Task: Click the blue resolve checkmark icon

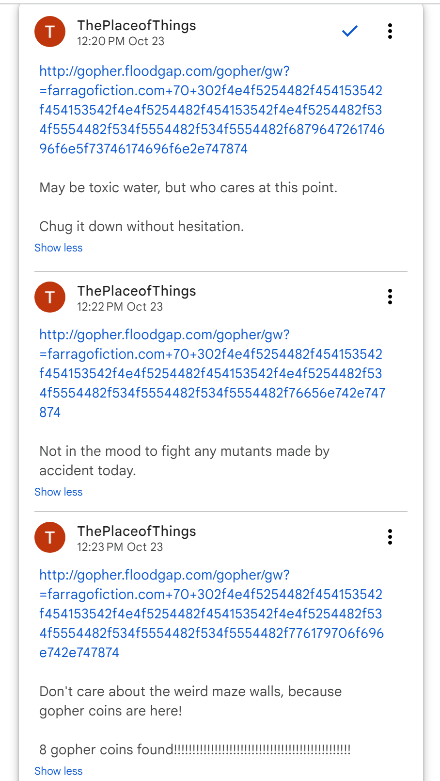Action: click(x=349, y=31)
